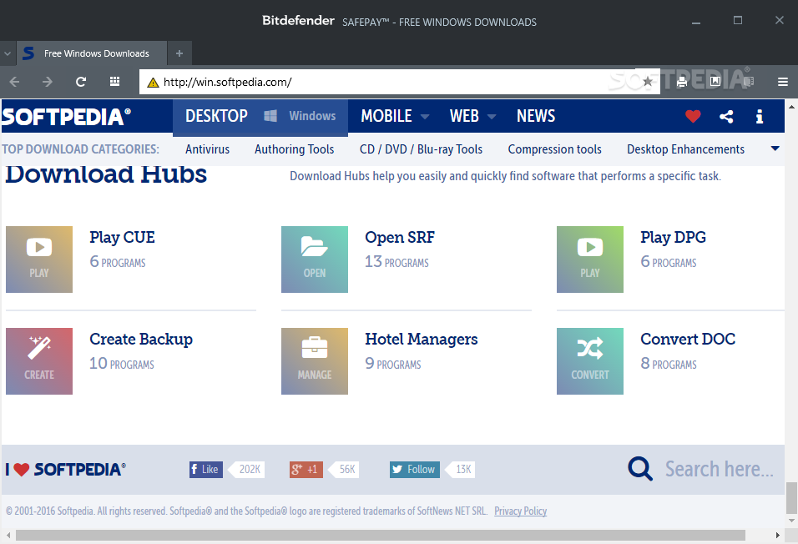Click the Download Hubs heading
This screenshot has width=798, height=544.
pyautogui.click(x=106, y=174)
